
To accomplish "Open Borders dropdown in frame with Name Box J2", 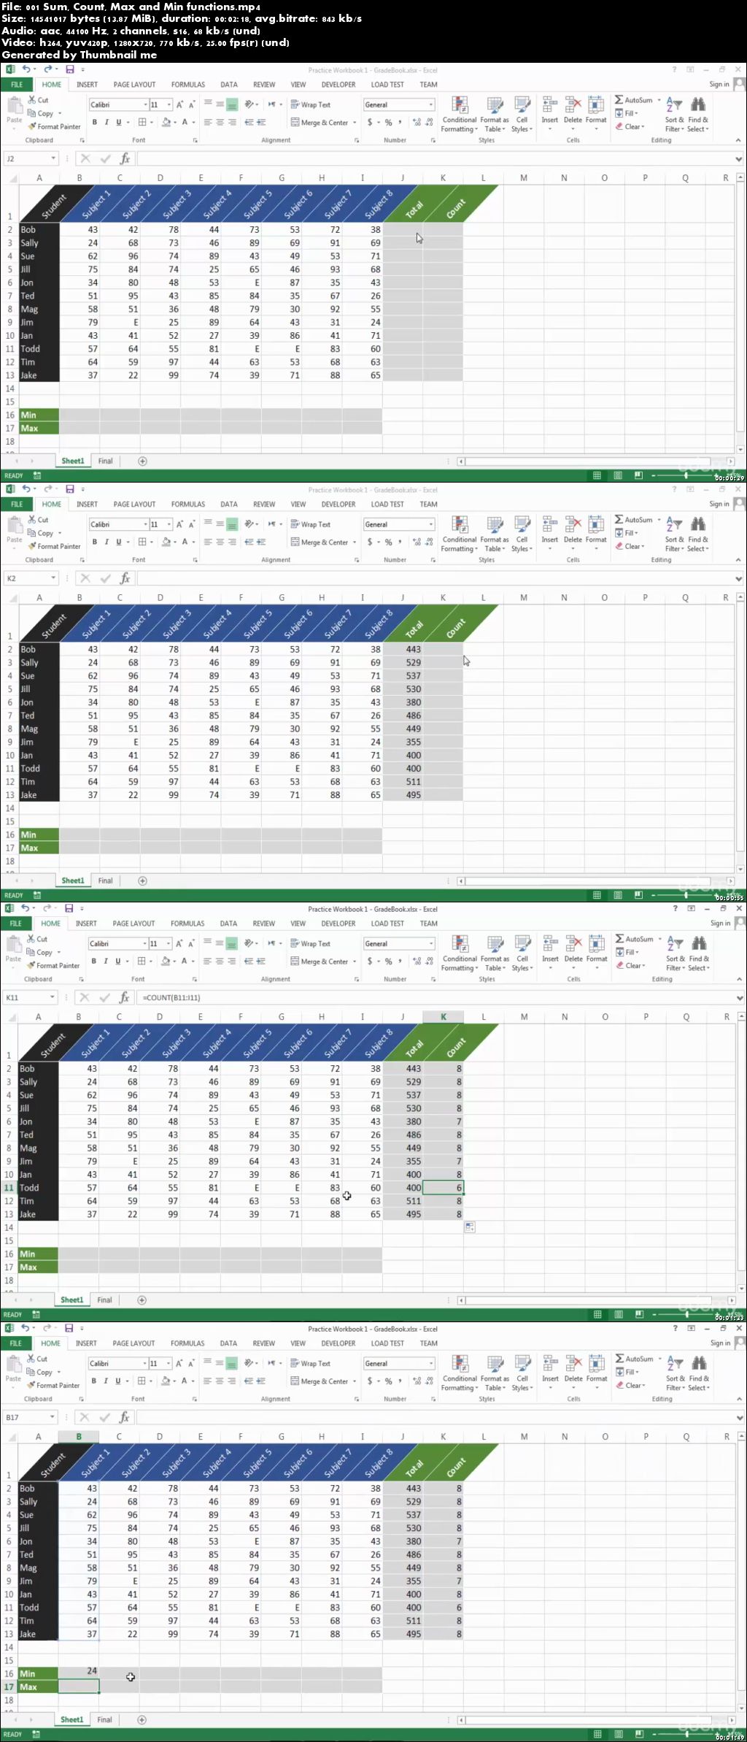I will tap(152, 122).
